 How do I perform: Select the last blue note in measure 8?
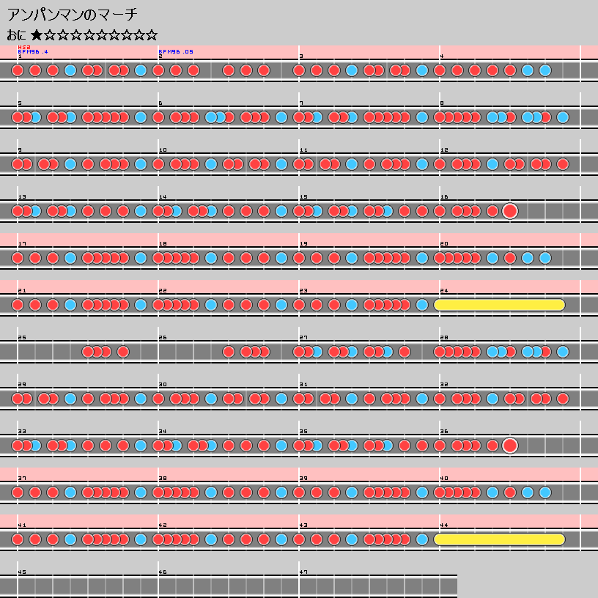click(563, 117)
